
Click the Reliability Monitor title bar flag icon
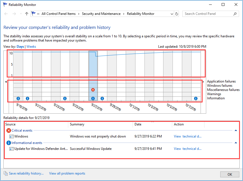(5, 5)
